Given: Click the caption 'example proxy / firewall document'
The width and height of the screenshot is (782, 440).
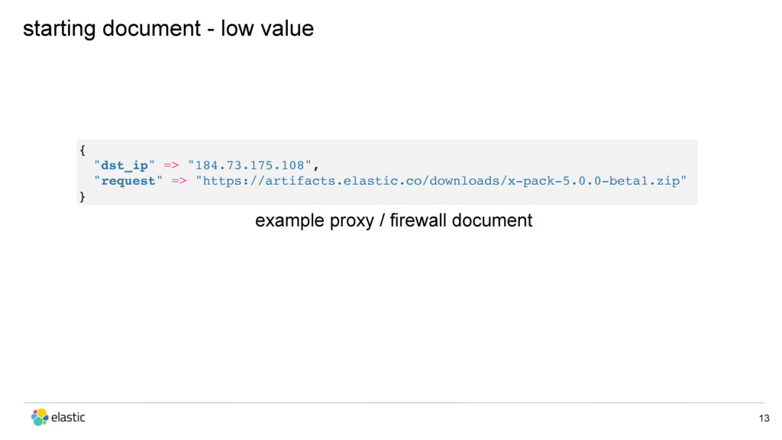Looking at the screenshot, I should [x=393, y=221].
